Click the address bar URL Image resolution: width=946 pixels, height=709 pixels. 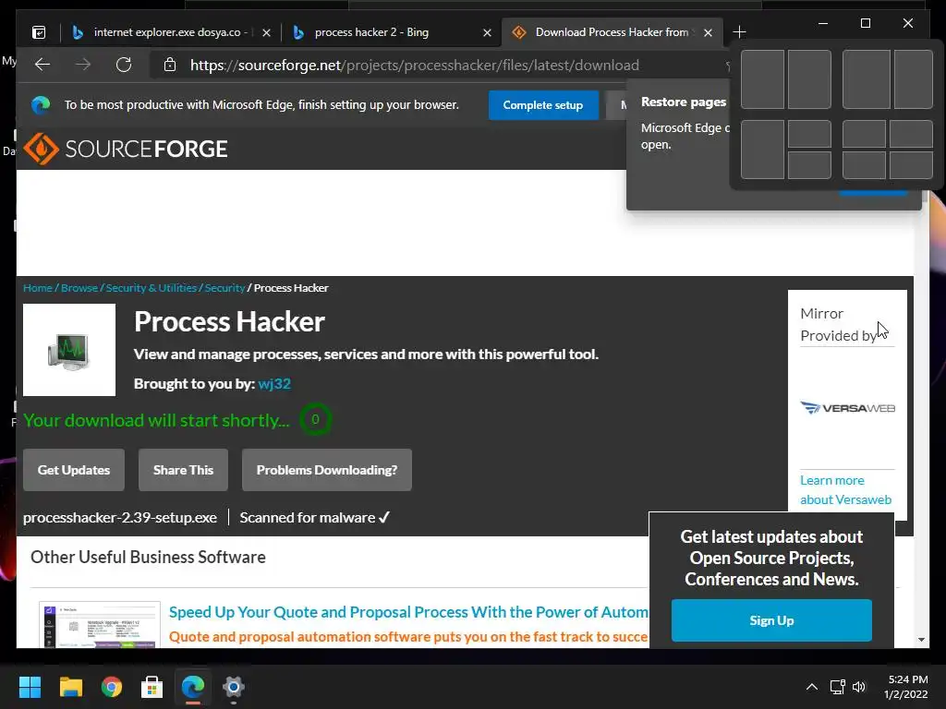[x=415, y=66]
